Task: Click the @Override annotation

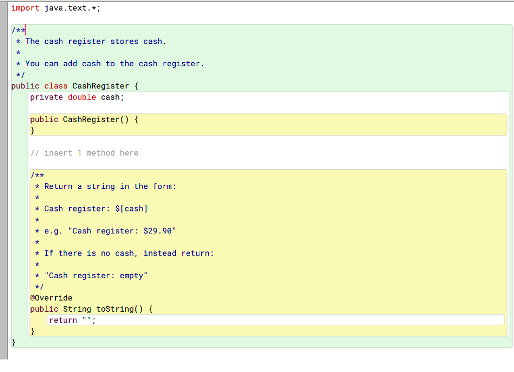Action: click(x=51, y=298)
